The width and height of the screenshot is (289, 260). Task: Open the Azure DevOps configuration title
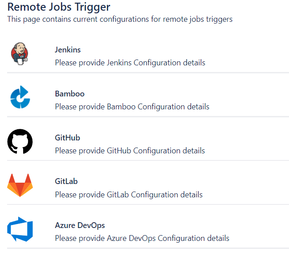click(80, 225)
